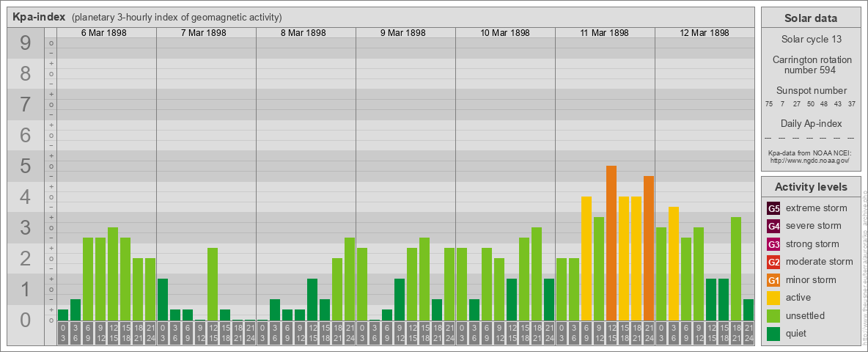Click the G4 severe storm legend swatch
The width and height of the screenshot is (868, 352).
click(x=773, y=227)
